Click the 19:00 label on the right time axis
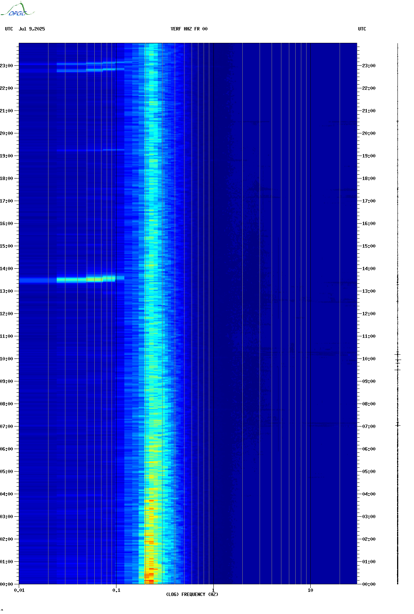Image resolution: width=414 pixels, height=614 pixels. coord(369,156)
